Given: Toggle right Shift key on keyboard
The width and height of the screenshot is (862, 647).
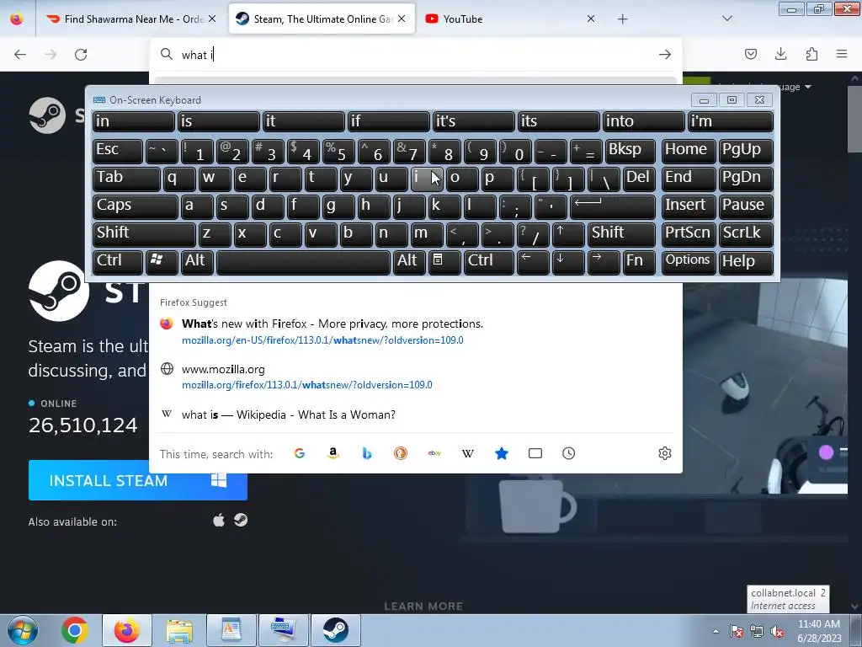Looking at the screenshot, I should coord(621,235).
